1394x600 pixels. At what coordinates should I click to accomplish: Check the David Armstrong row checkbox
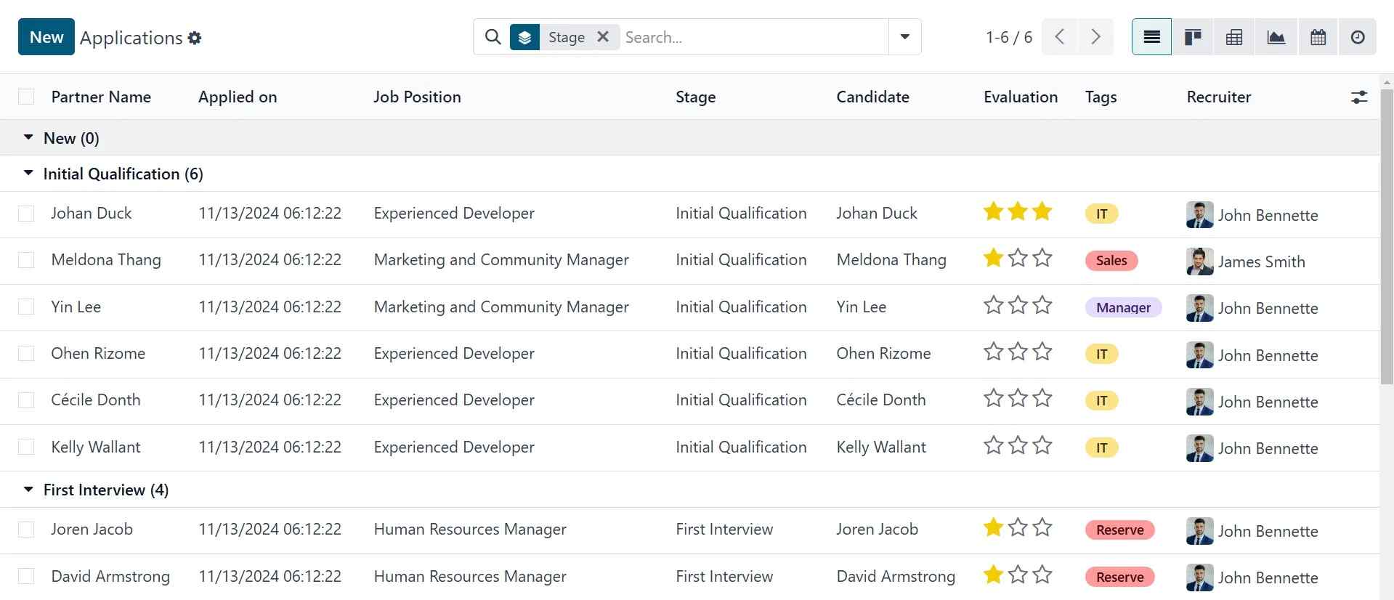point(26,577)
